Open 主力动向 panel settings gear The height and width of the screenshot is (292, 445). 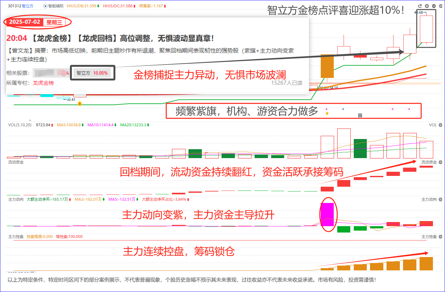tap(441, 199)
